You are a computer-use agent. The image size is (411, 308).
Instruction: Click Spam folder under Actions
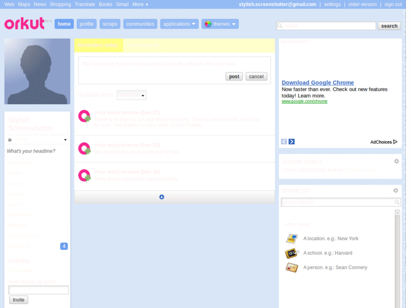pyautogui.click(x=21, y=271)
